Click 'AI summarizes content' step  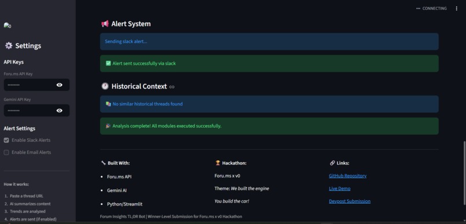pyautogui.click(x=30, y=204)
